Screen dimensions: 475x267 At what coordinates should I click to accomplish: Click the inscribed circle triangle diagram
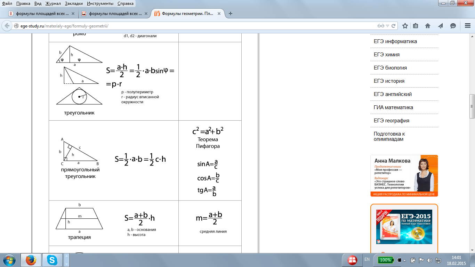coord(79,96)
